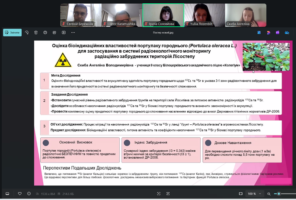Click the OneDrive cloud icon
This screenshot has width=296, height=200.
pos(287,32)
